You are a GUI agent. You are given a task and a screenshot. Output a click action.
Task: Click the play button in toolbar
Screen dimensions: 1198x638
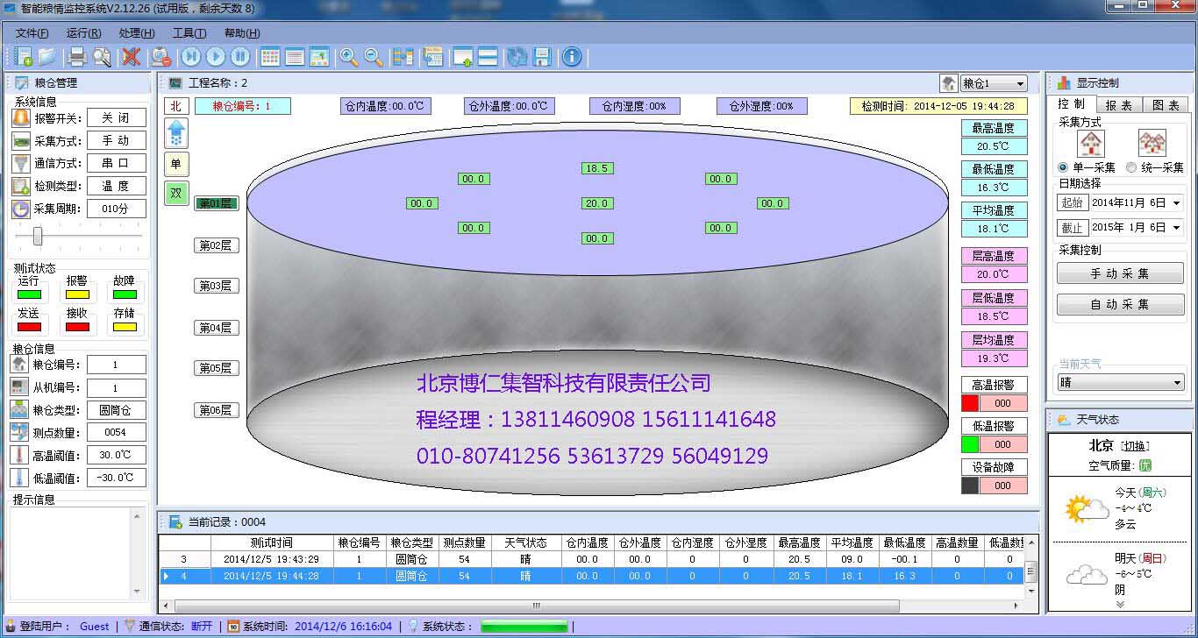[216, 57]
